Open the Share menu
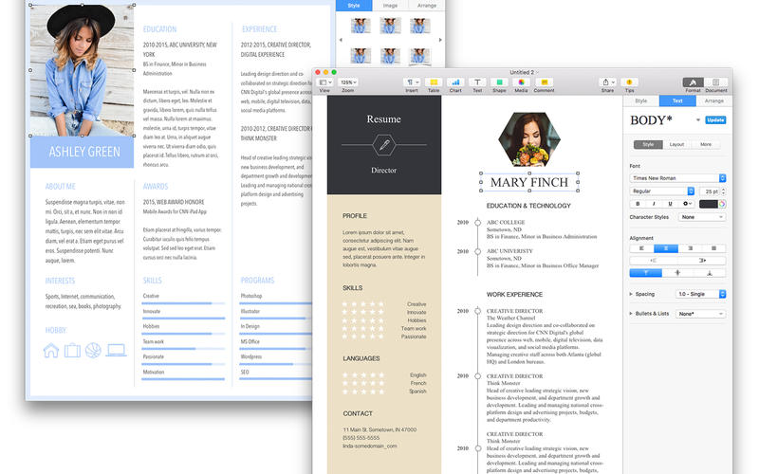The height and width of the screenshot is (474, 759). click(x=607, y=82)
